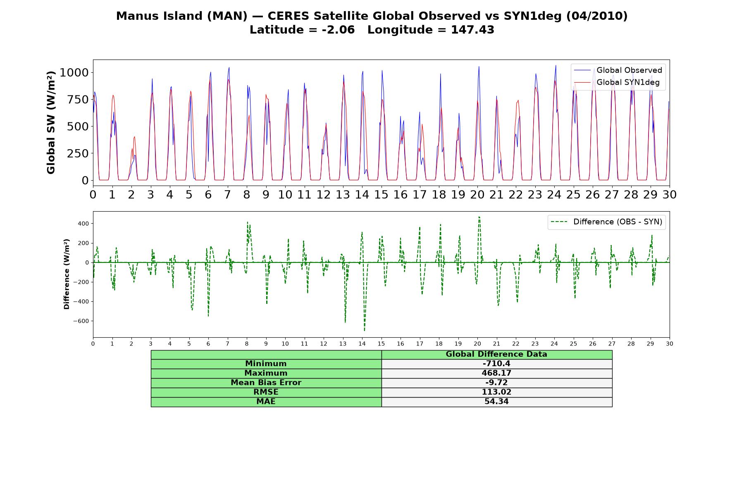744x496 pixels.
Task: Click the chart title Manus Island (MAN)
Action: point(181,16)
